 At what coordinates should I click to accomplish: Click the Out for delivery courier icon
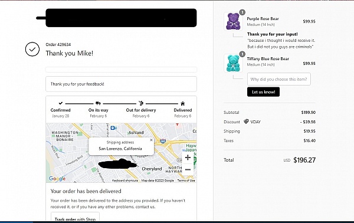[141, 103]
